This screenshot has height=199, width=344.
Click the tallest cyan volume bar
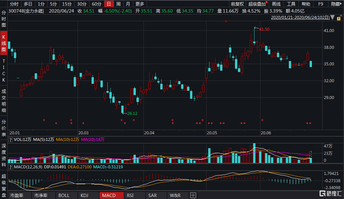pos(254,153)
